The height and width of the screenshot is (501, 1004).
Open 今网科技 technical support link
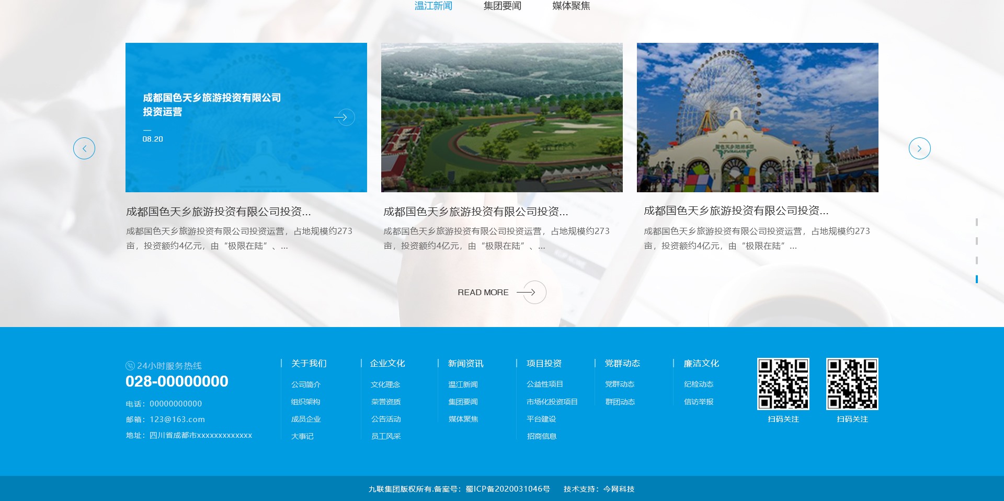(x=619, y=489)
